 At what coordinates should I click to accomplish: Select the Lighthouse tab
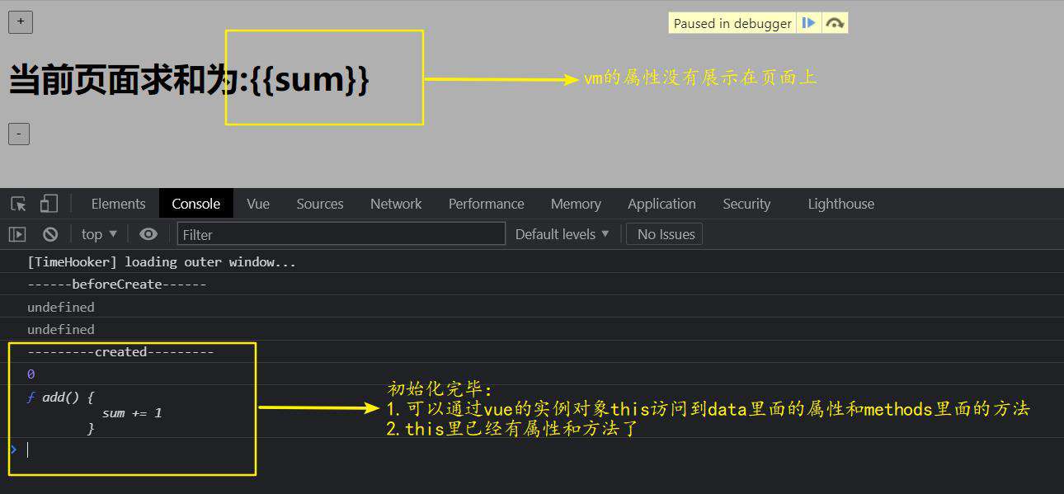(840, 204)
